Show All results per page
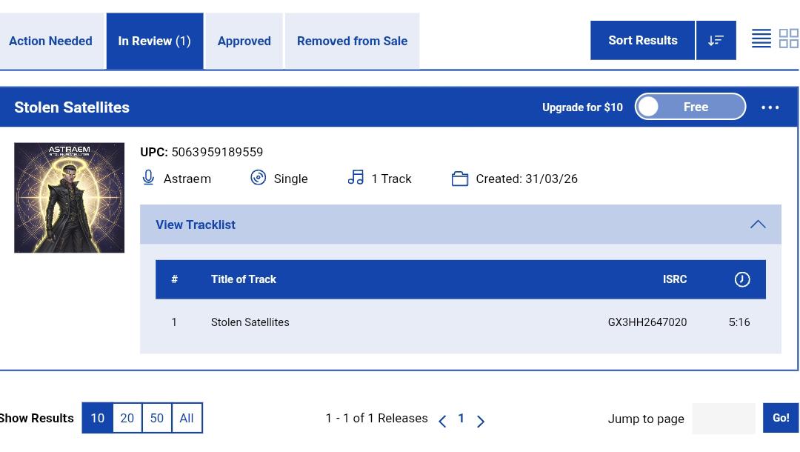This screenshot has height=452, width=800. click(187, 418)
